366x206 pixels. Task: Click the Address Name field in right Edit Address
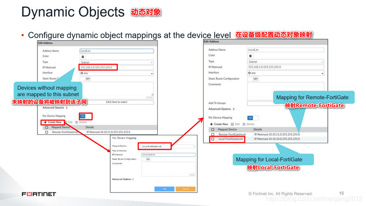click(x=286, y=50)
